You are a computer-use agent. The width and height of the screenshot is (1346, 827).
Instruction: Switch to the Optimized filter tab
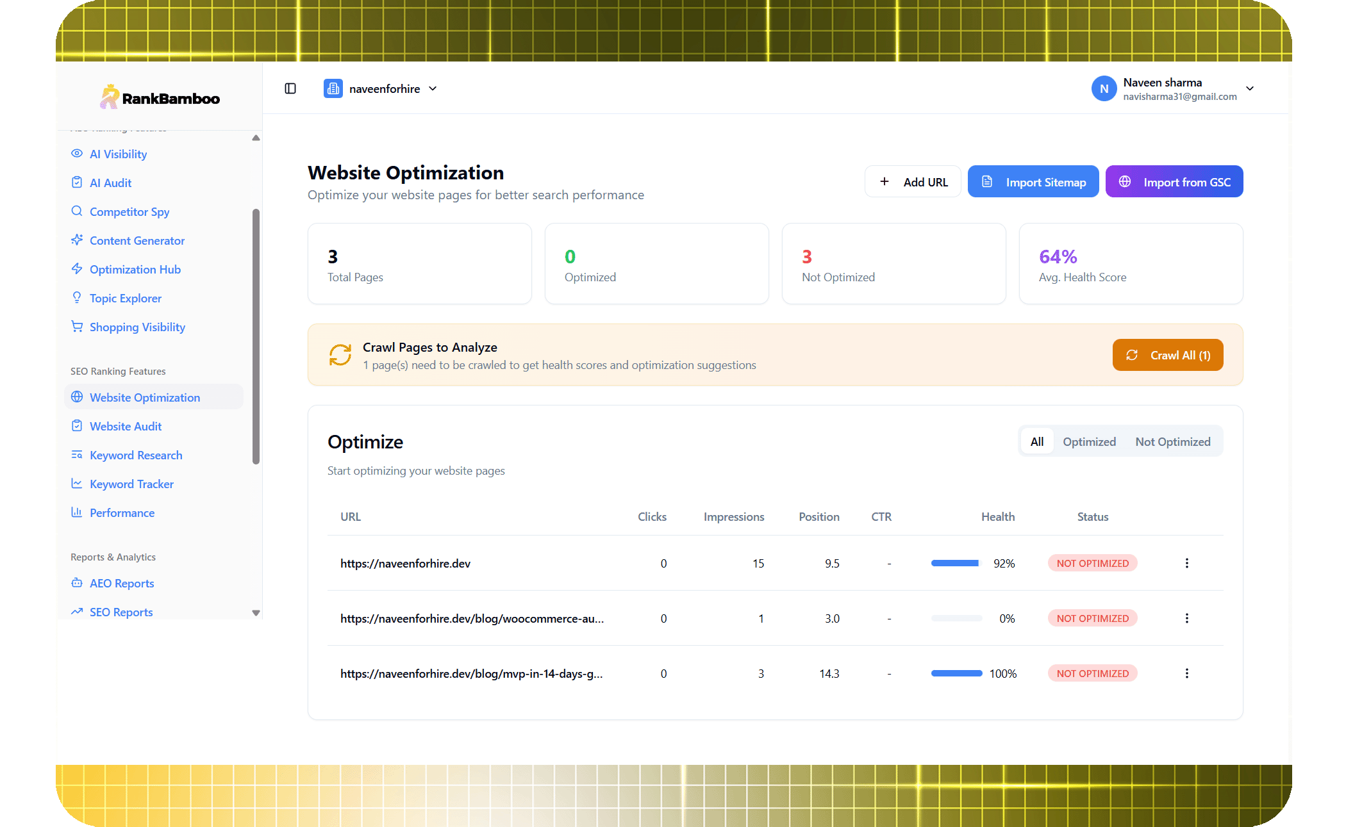click(1089, 442)
